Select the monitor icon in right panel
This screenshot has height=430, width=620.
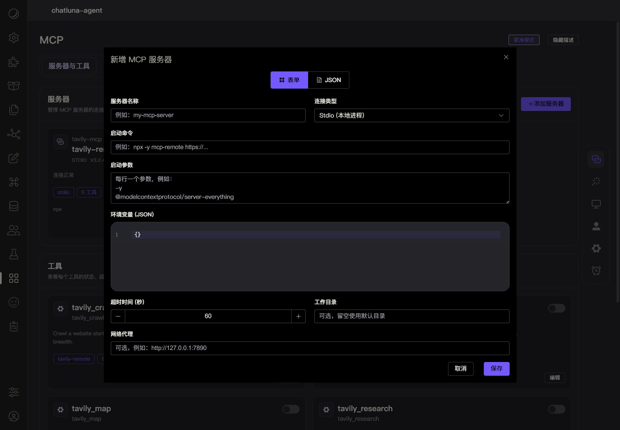596,204
